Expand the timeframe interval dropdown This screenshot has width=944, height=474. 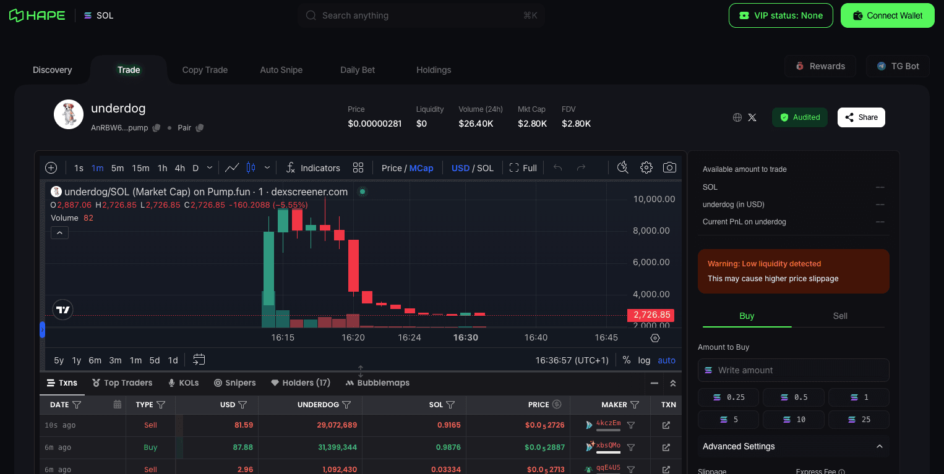point(210,167)
